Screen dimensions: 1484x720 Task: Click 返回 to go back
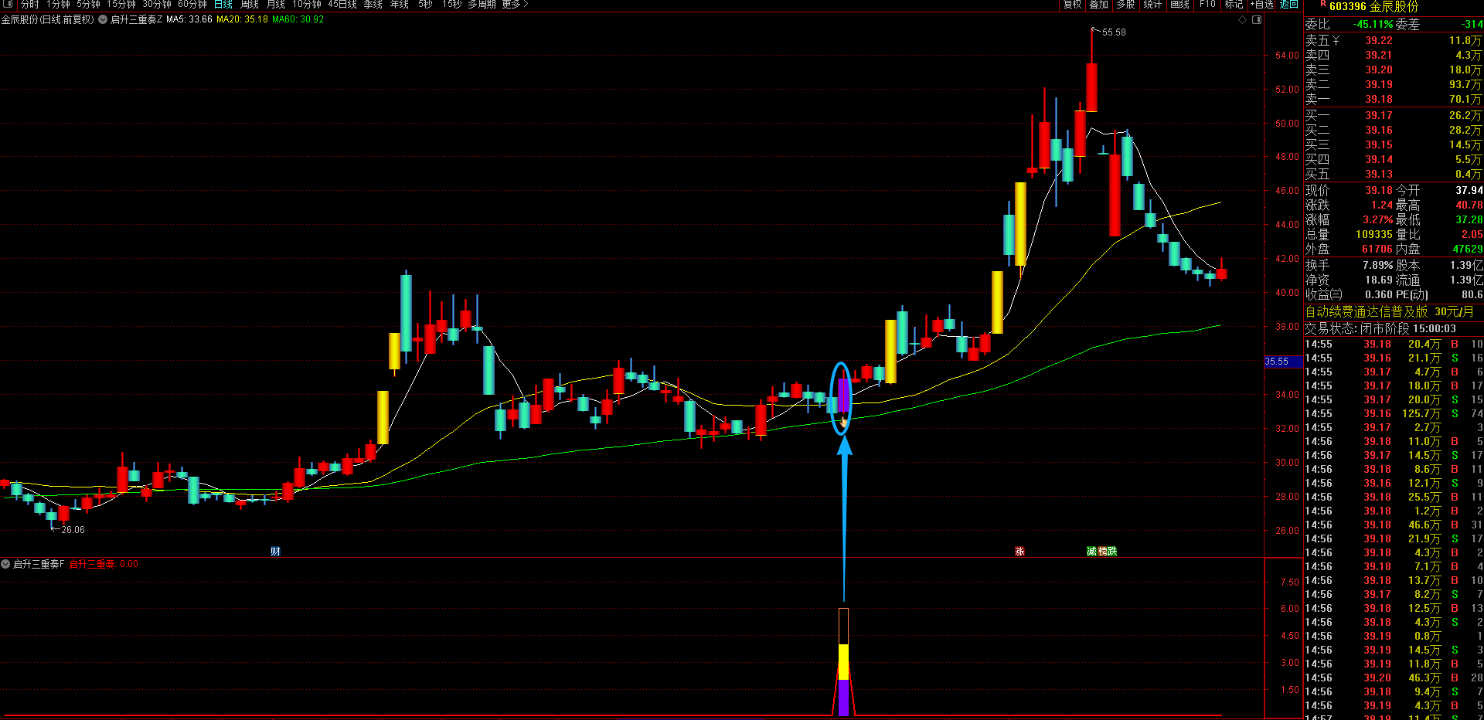pyautogui.click(x=1289, y=5)
